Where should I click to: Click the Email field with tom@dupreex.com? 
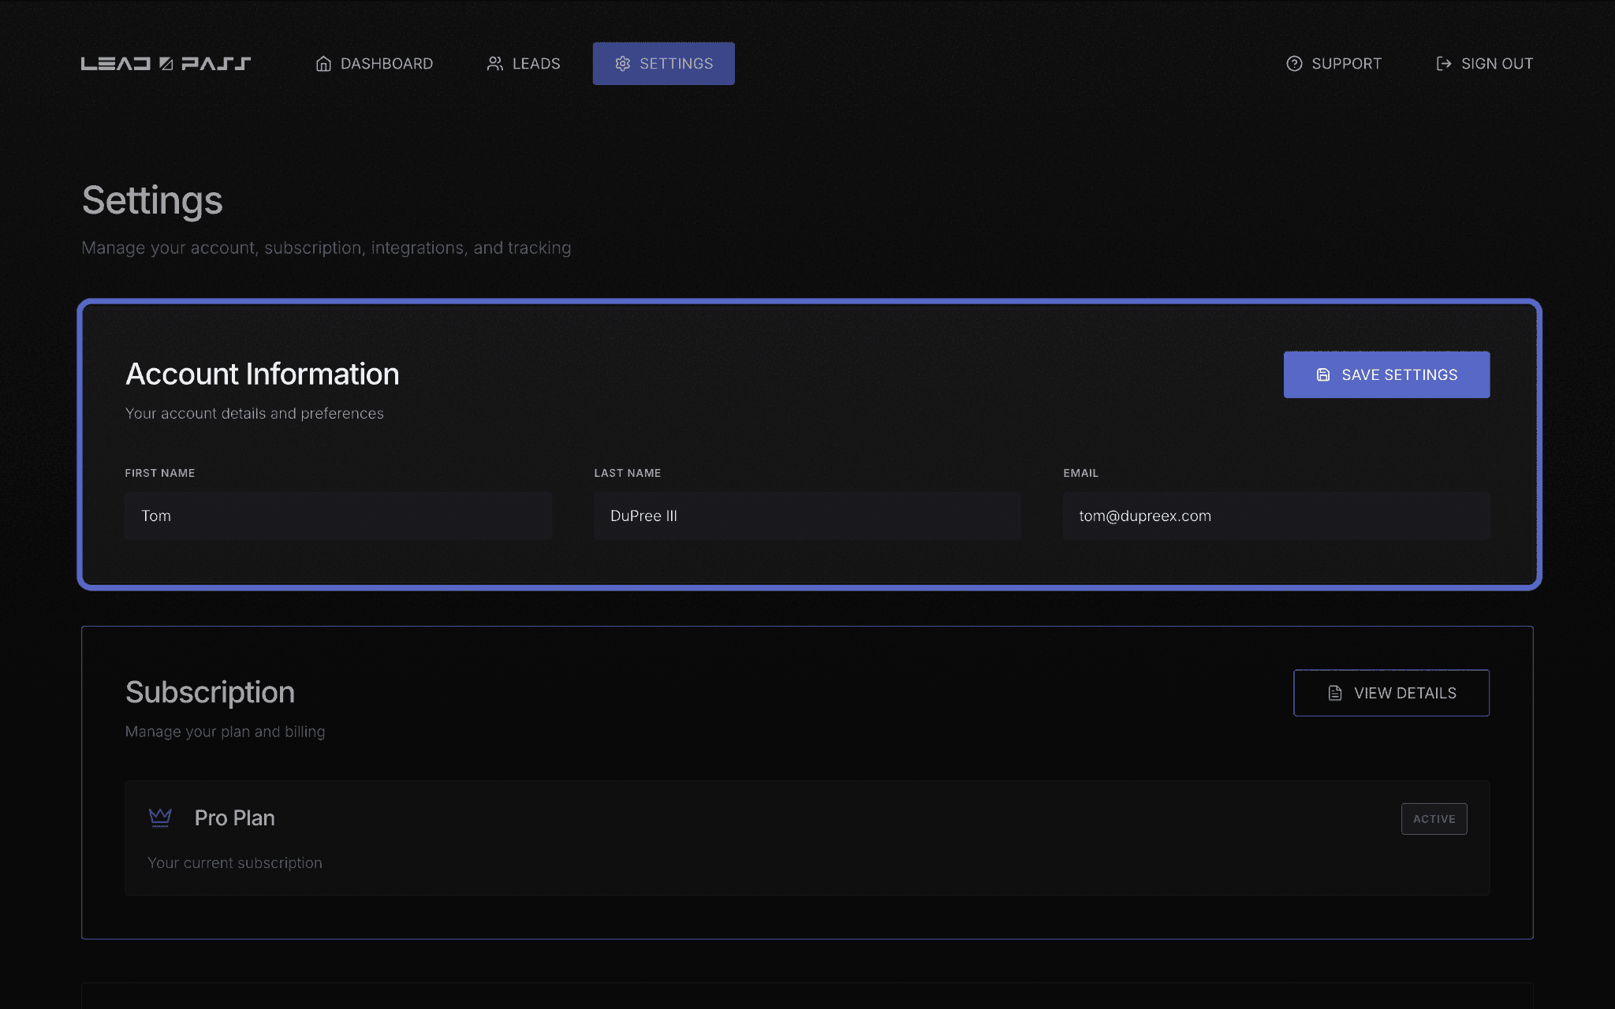[1277, 516]
